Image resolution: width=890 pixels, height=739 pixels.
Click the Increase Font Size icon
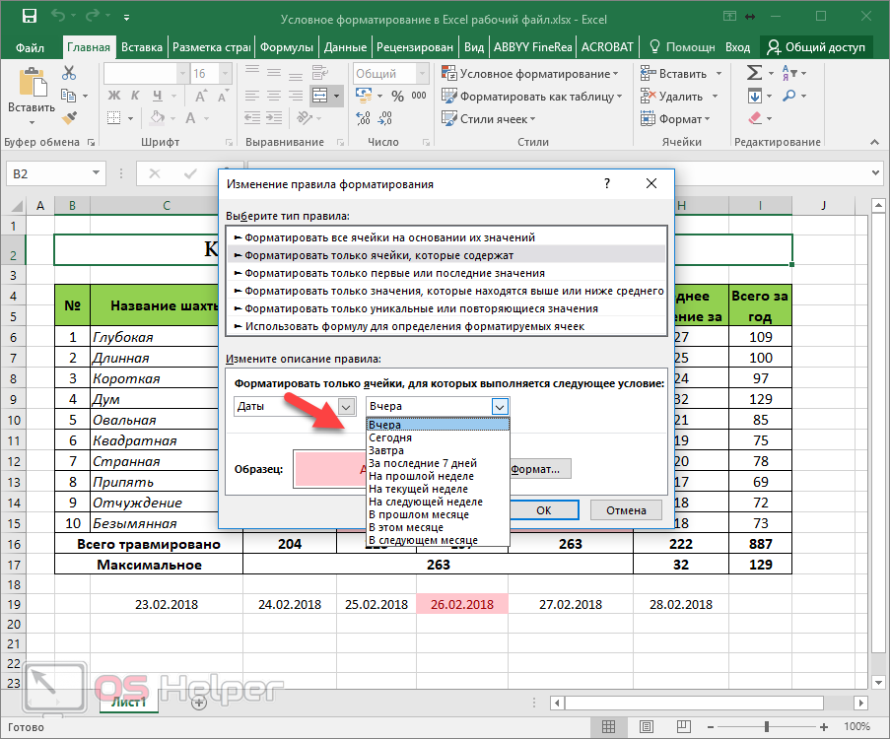coord(200,96)
